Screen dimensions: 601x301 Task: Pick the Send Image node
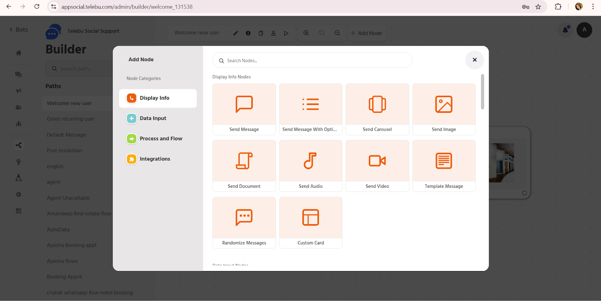[x=444, y=109]
